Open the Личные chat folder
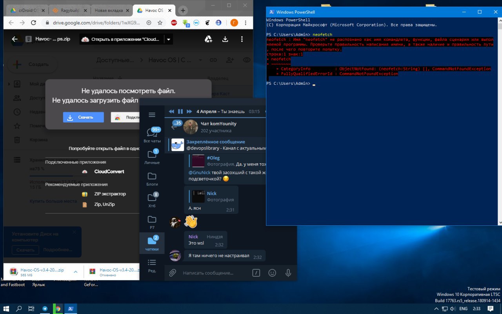The image size is (502, 314). point(152,156)
